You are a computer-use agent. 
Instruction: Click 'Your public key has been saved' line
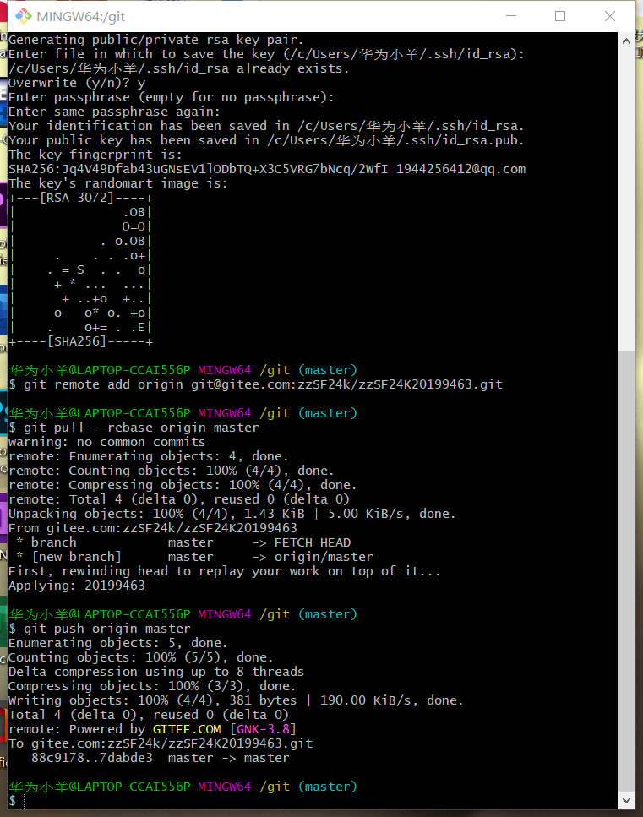point(266,141)
